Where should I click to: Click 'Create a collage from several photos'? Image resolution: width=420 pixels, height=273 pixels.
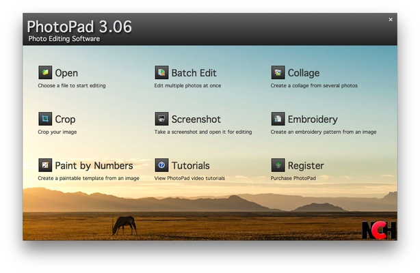(314, 85)
